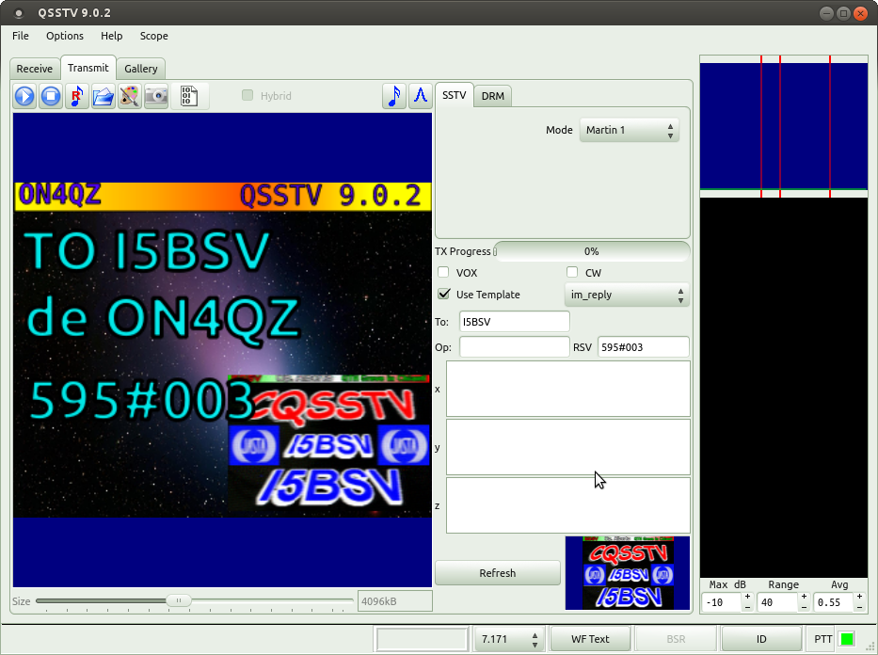The height and width of the screenshot is (655, 878).
Task: Open the template dropdown showing im_reply
Action: point(627,295)
